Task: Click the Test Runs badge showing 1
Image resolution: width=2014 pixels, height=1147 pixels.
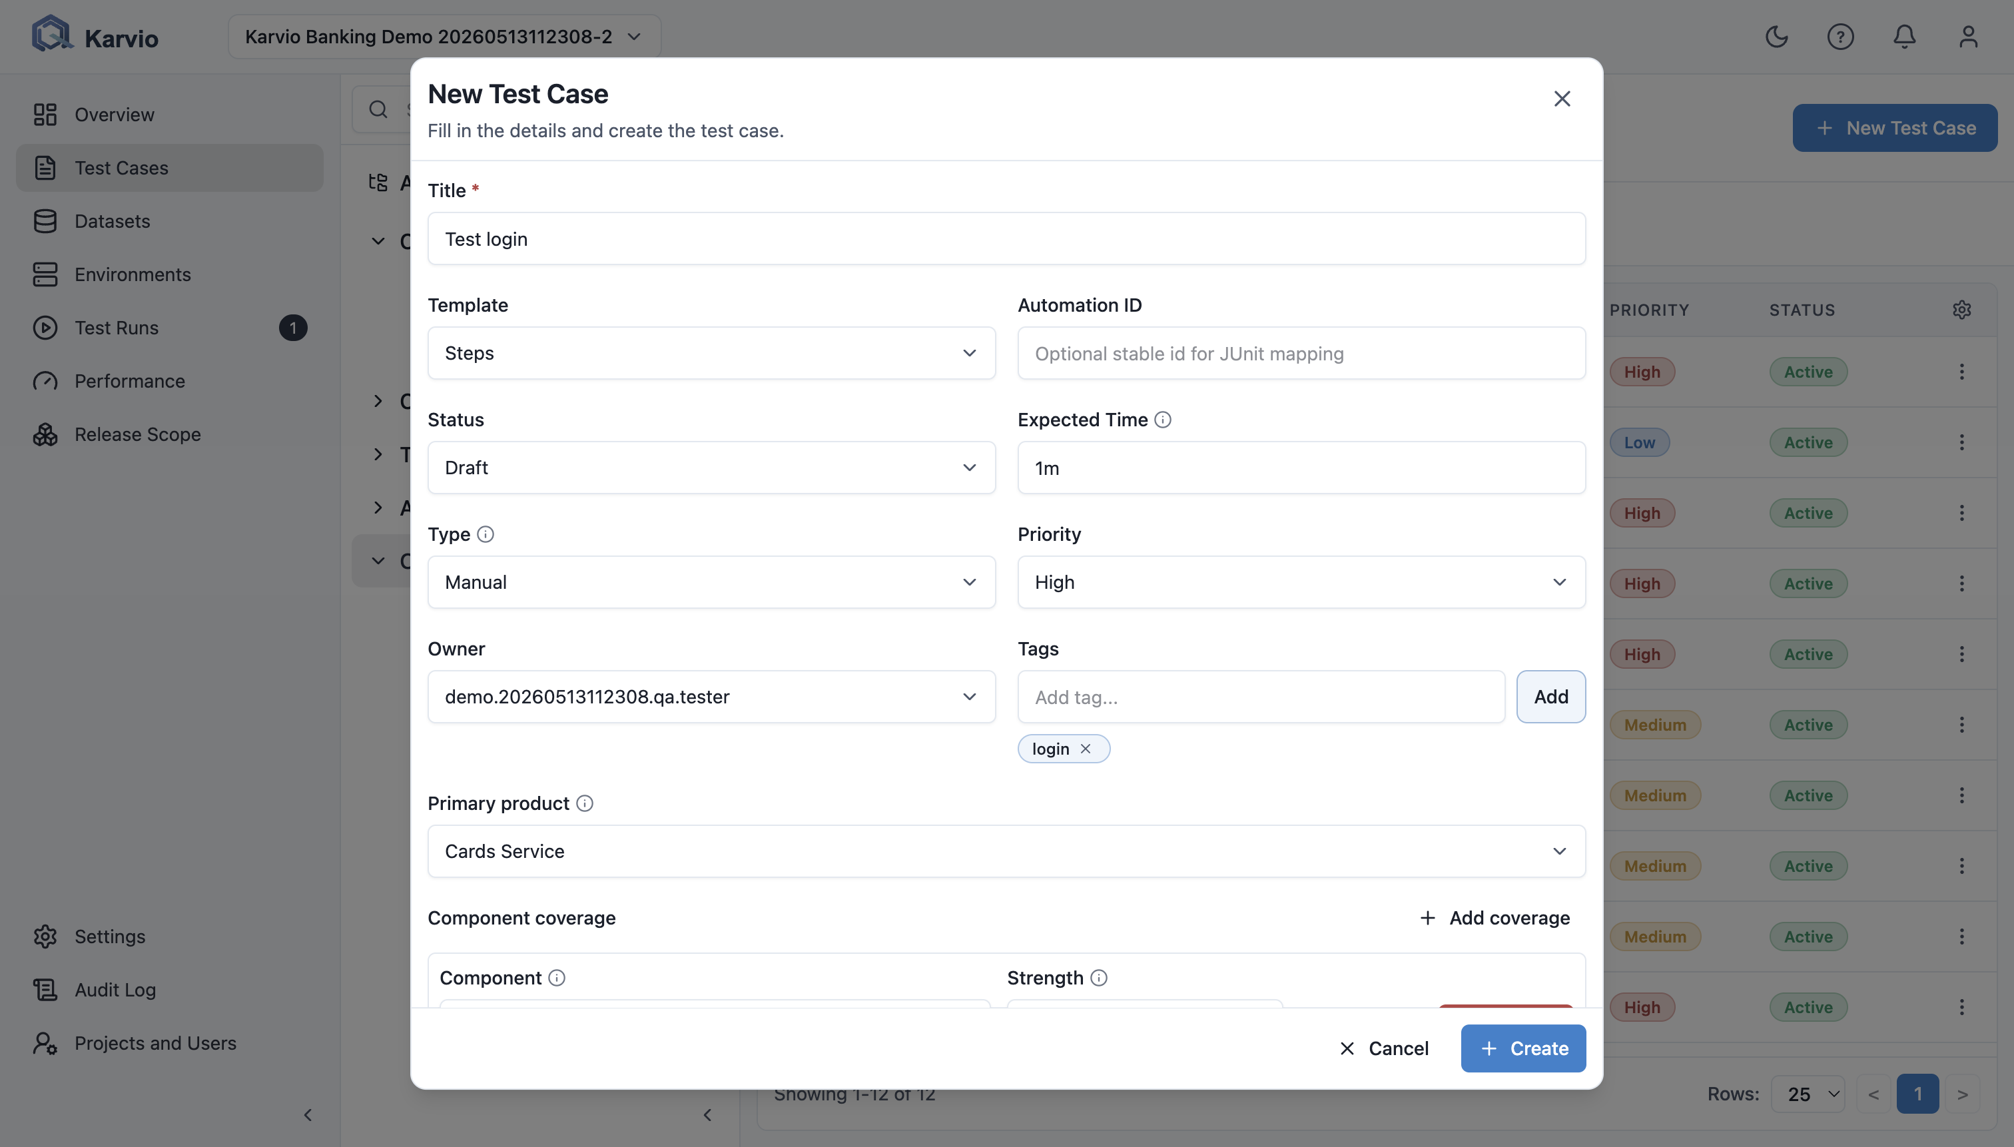Action: tap(293, 328)
